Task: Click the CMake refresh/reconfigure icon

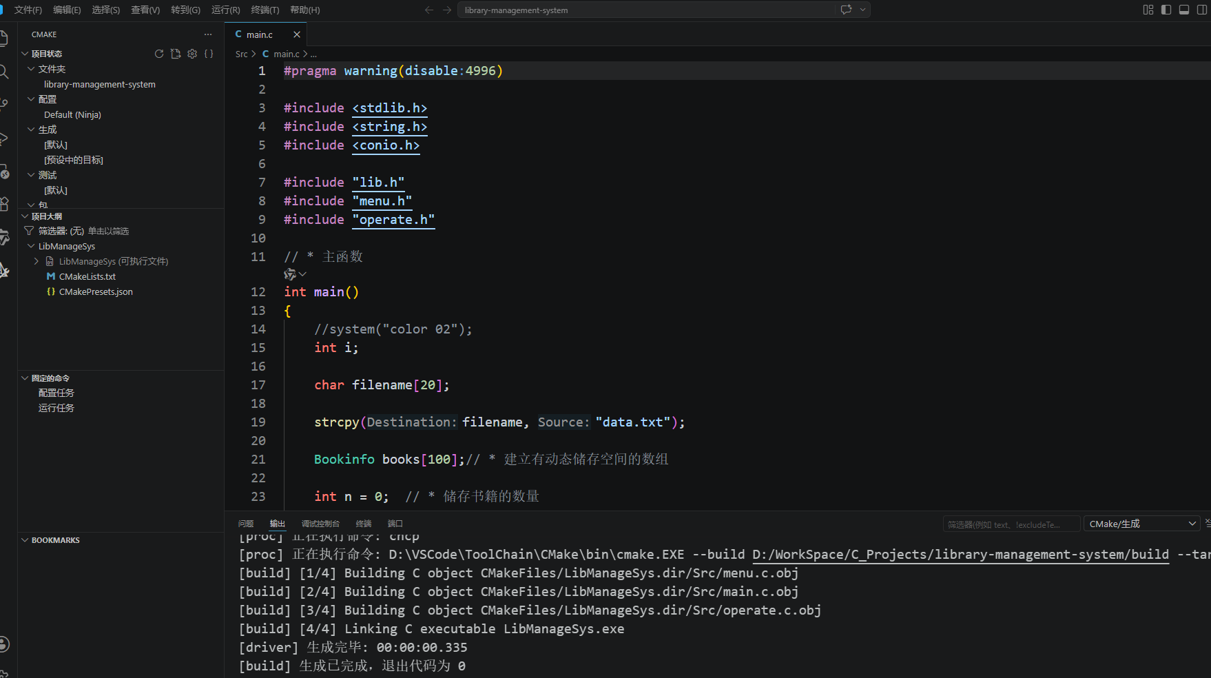Action: pyautogui.click(x=159, y=54)
